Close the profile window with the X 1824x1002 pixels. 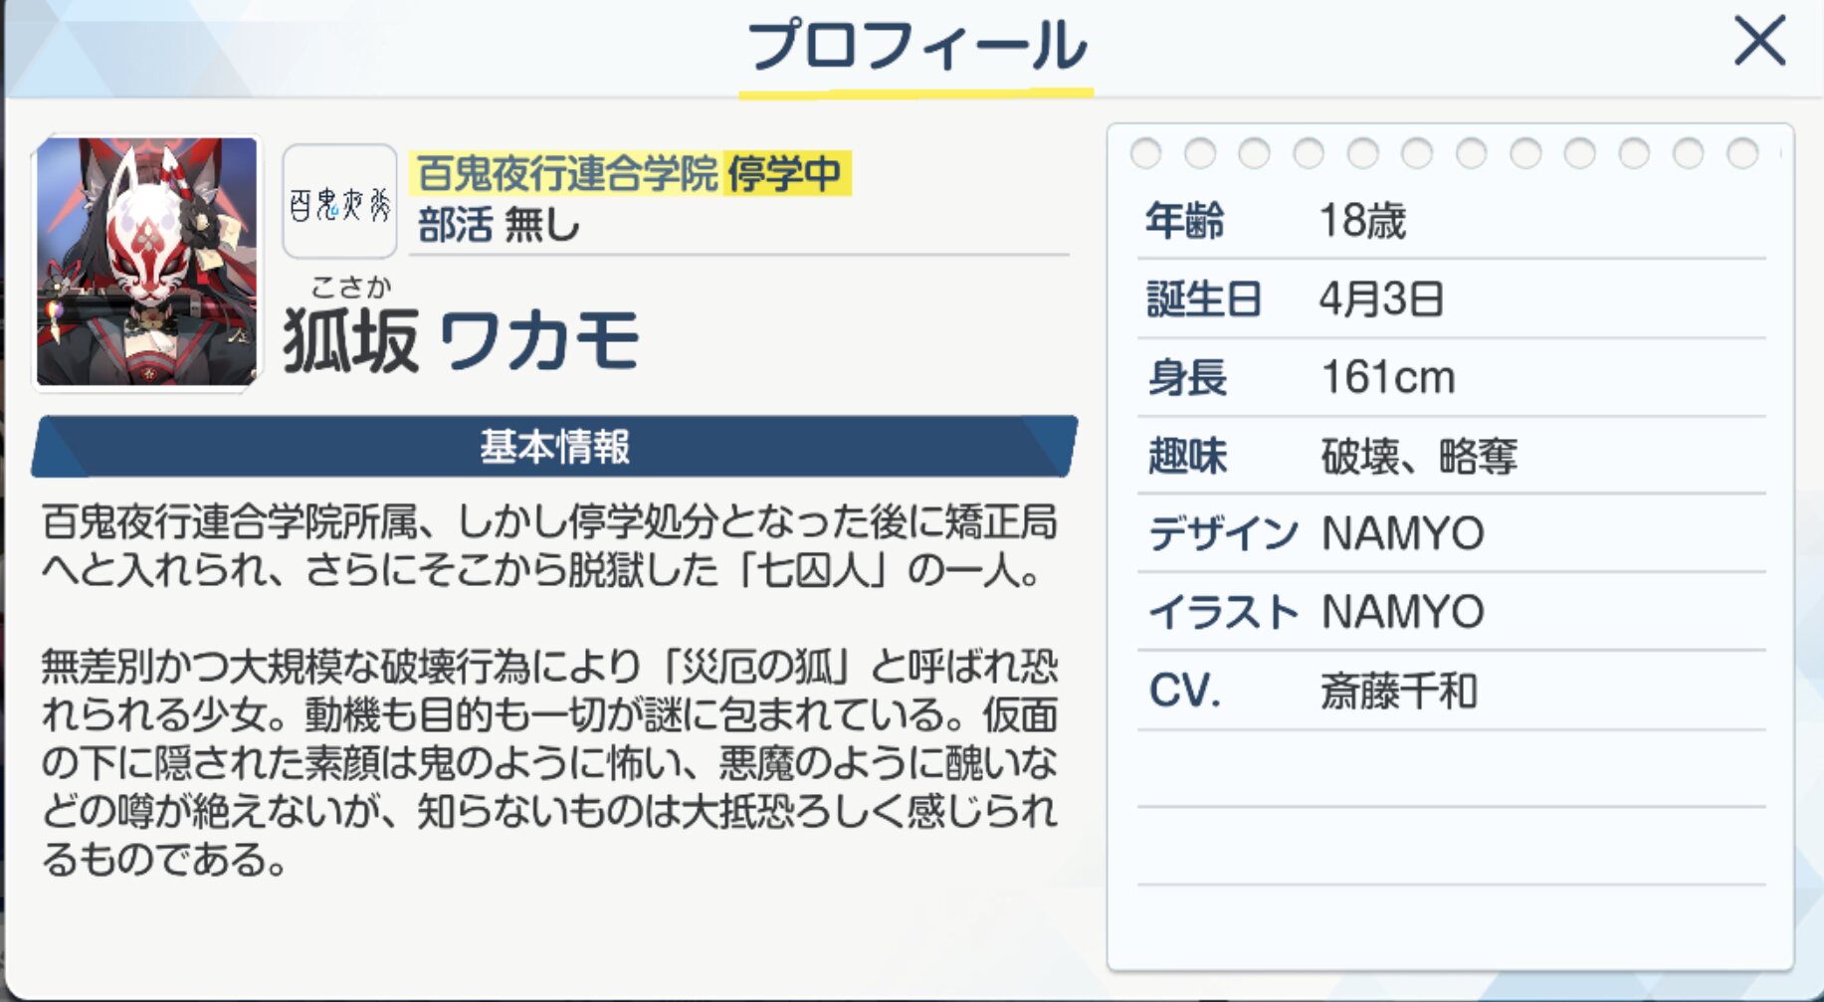tap(1759, 42)
